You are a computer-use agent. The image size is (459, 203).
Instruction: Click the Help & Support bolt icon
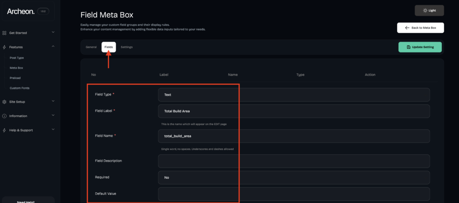tap(4, 130)
